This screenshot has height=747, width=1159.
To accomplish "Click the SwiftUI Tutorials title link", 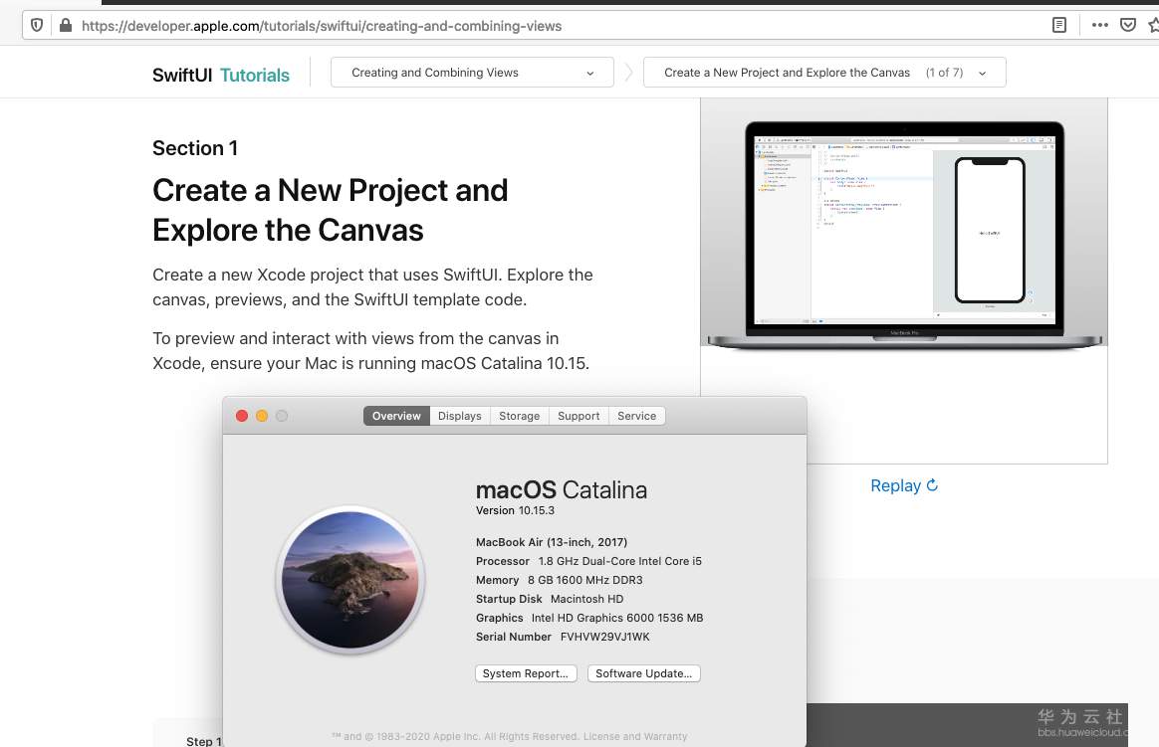I will tap(221, 76).
